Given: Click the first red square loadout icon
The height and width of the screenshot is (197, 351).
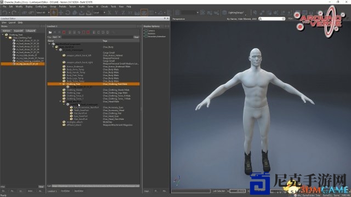Looking at the screenshot, I should tap(64, 32).
